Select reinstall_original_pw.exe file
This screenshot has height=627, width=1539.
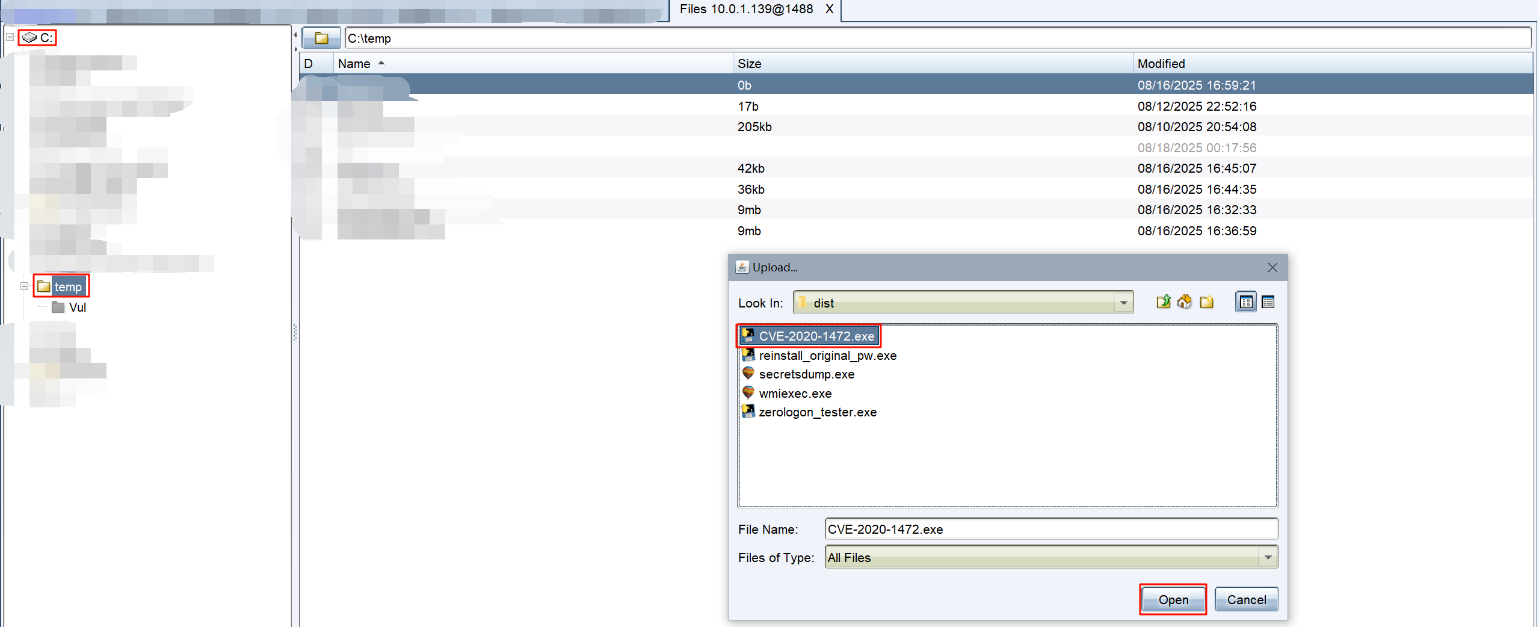827,356
